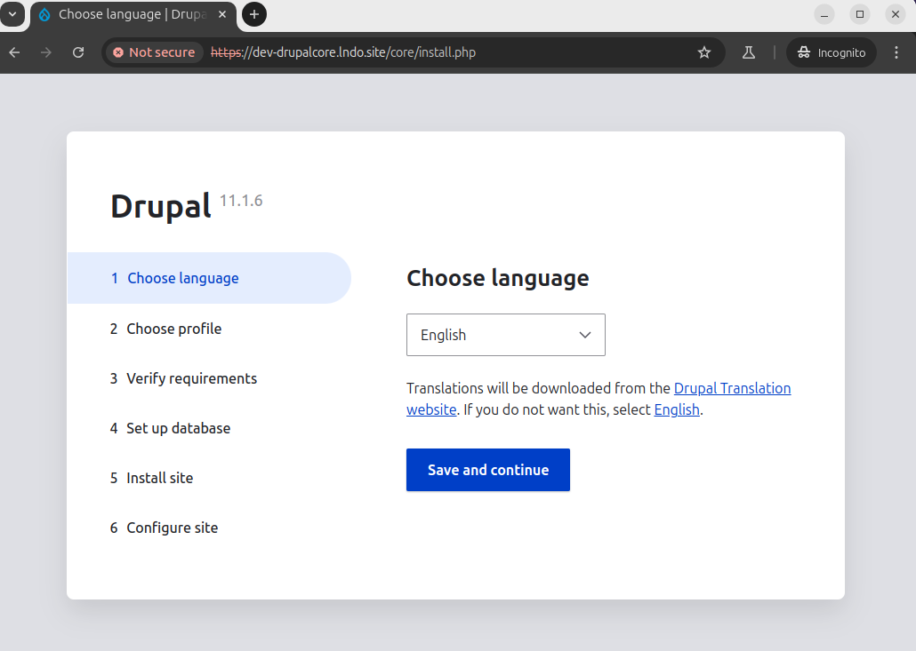This screenshot has height=651, width=916.
Task: Click the Drupal heading text
Action: click(161, 207)
